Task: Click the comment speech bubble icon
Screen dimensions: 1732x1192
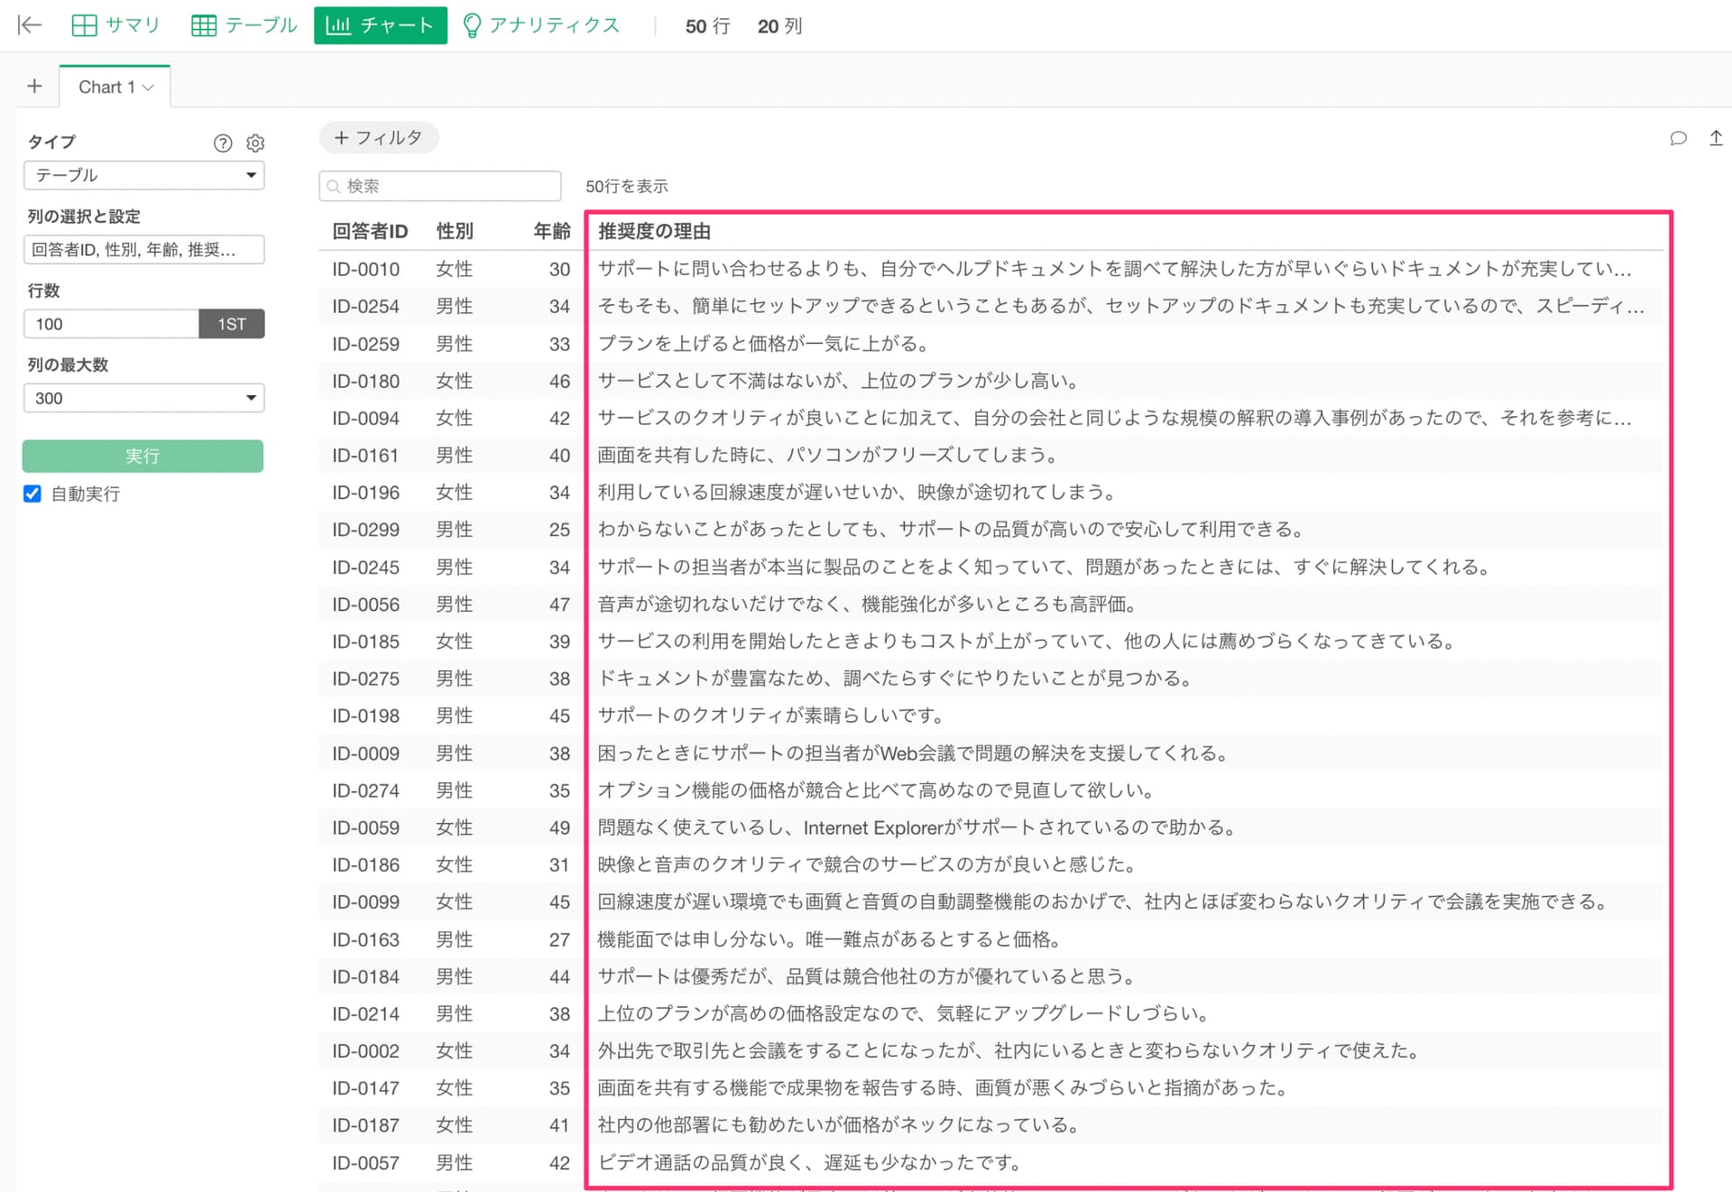Action: [1678, 138]
